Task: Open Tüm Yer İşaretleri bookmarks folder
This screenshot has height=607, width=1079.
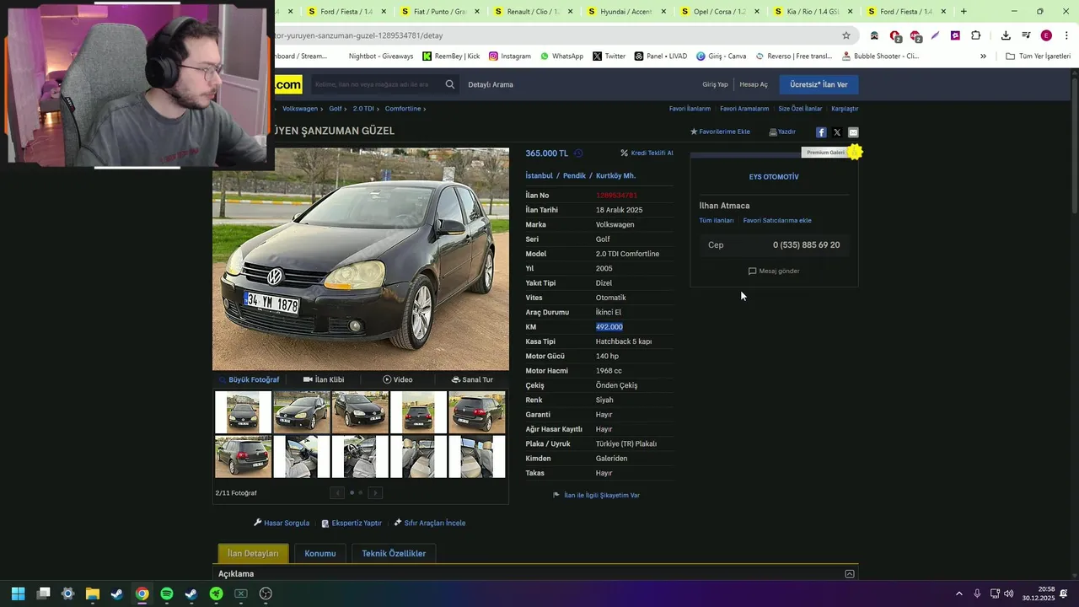Action: pyautogui.click(x=1038, y=56)
